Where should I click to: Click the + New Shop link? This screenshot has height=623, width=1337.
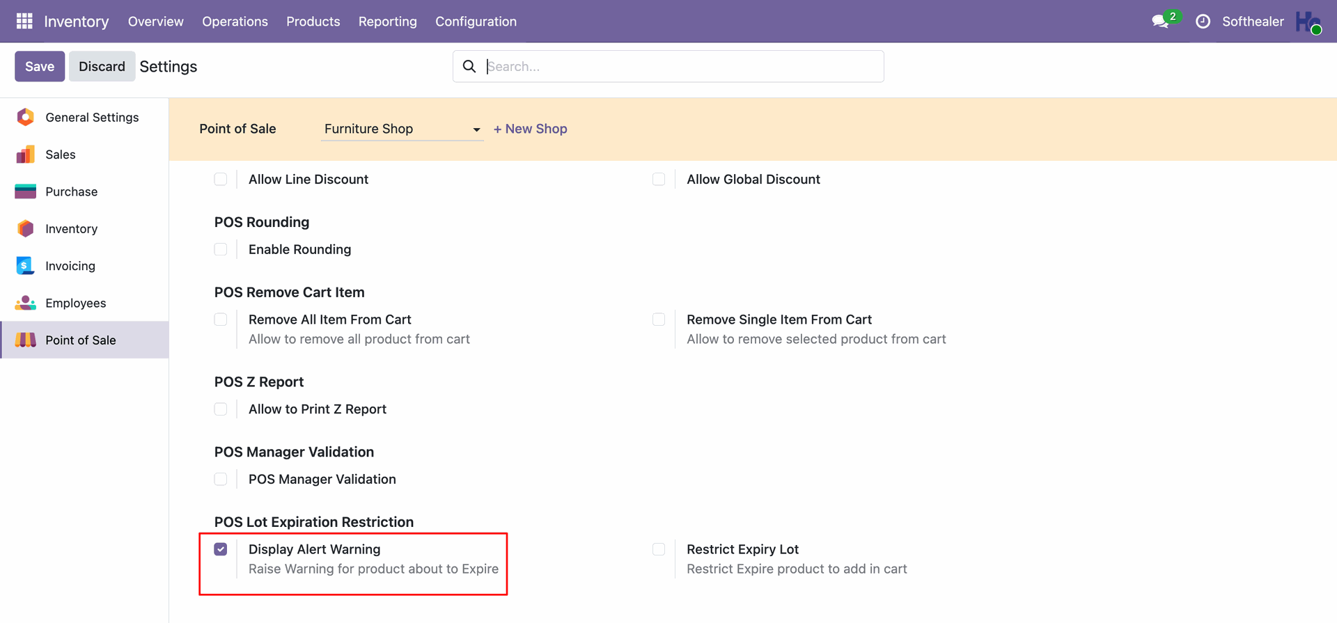(x=531, y=129)
